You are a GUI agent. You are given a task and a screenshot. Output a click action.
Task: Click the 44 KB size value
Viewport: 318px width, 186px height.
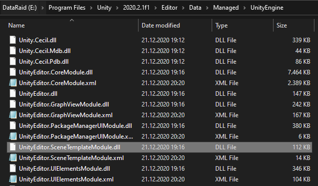click(x=303, y=51)
